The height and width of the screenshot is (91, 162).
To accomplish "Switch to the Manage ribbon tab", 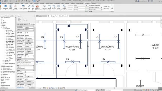I will 67,3.
